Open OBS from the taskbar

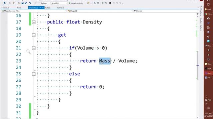coord(208,9)
